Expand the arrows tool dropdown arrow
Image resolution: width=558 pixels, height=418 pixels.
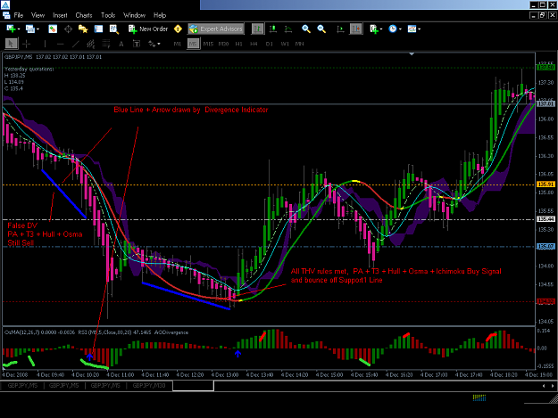pos(159,44)
